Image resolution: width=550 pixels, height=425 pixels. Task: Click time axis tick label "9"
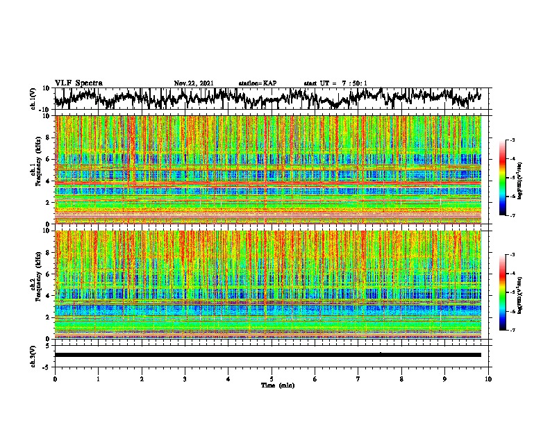click(444, 379)
